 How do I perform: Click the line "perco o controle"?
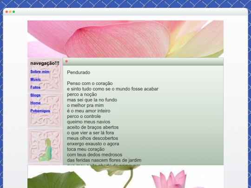coord(84,116)
